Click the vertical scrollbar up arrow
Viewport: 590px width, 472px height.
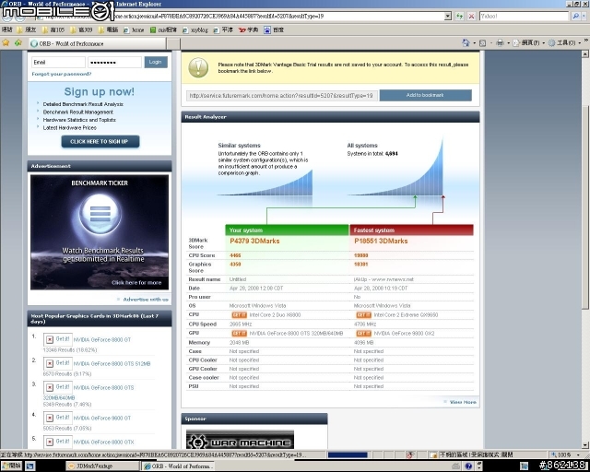click(585, 54)
